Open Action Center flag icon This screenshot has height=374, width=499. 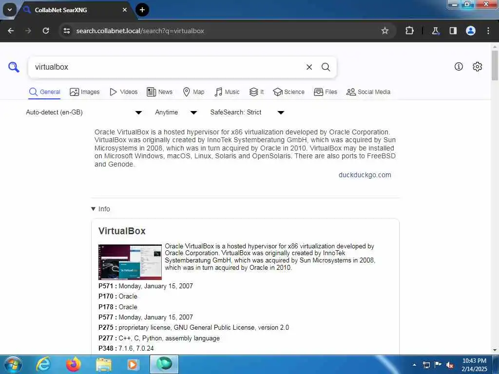[x=438, y=365]
